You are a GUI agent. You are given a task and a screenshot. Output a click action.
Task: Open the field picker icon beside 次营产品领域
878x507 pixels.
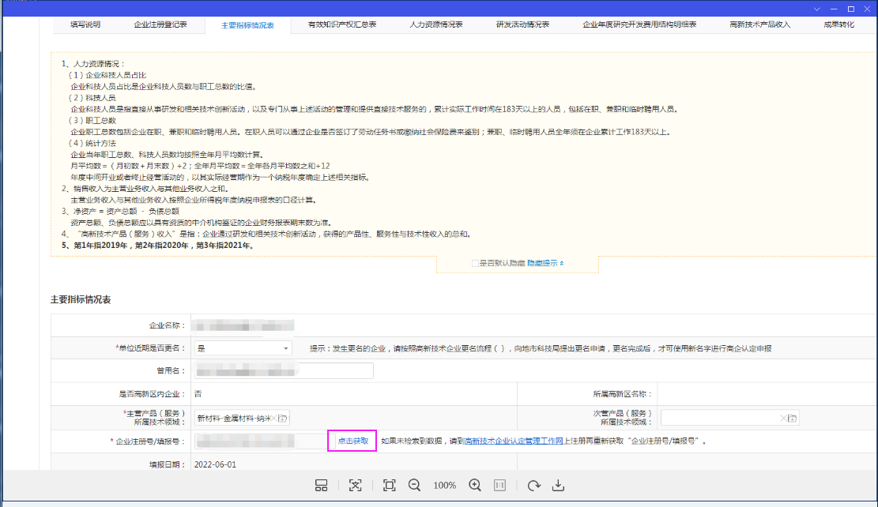tap(791, 417)
